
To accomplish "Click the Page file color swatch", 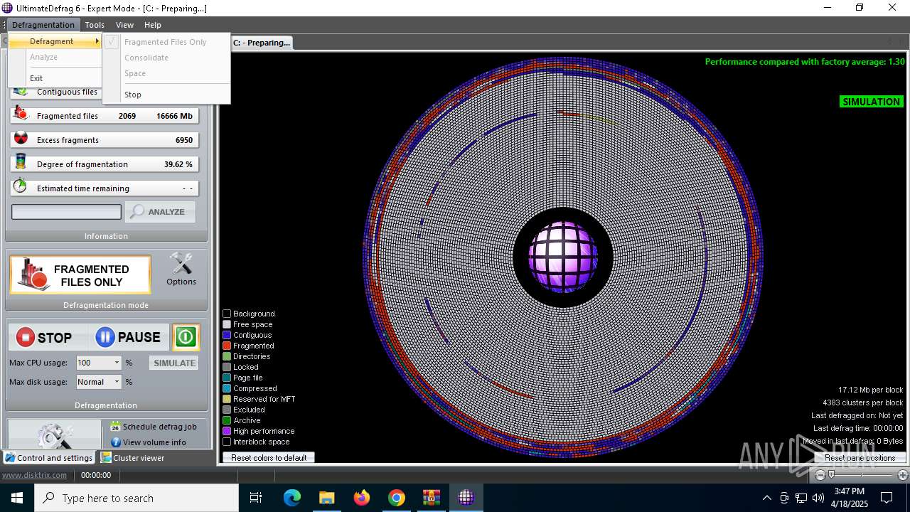I will (227, 378).
